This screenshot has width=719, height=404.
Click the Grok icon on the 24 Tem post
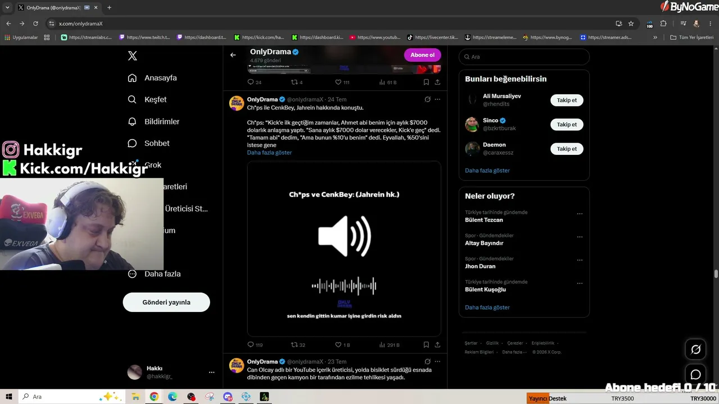click(427, 99)
